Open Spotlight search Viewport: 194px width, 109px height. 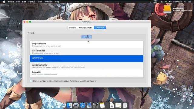pyautogui.click(x=185, y=2)
